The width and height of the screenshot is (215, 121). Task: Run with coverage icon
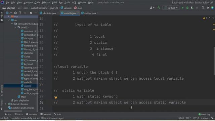pos(192,8)
